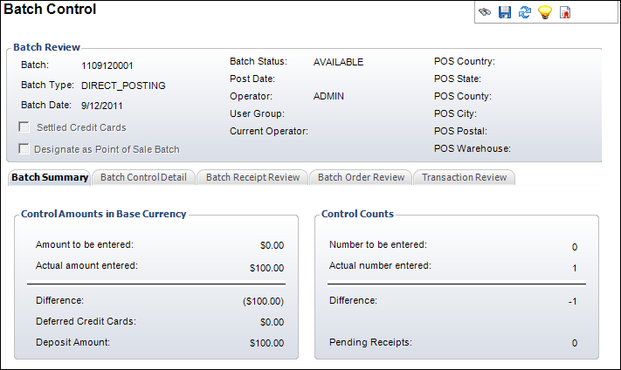
Task: Save the batch using the floppy disk icon
Action: pyautogui.click(x=505, y=12)
